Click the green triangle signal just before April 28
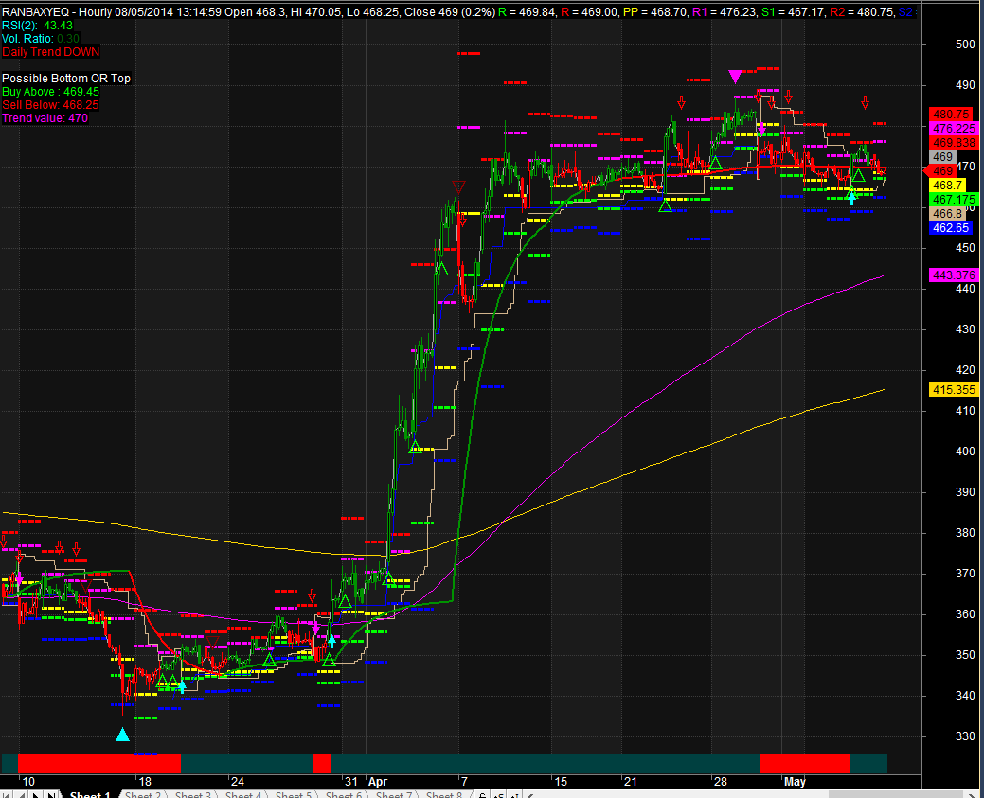Screen dimensions: 984x798 715,163
